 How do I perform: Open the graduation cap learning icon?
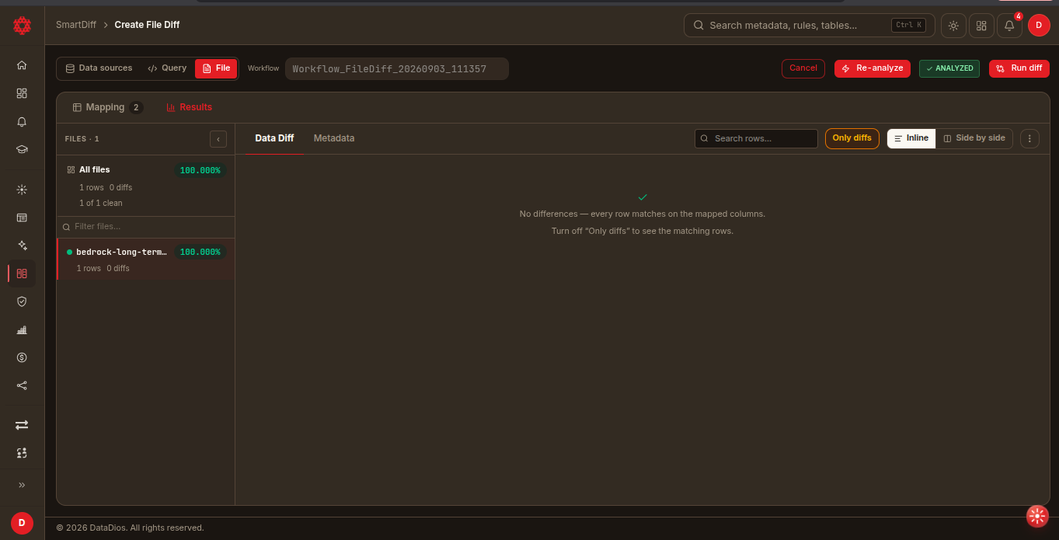[x=22, y=150]
